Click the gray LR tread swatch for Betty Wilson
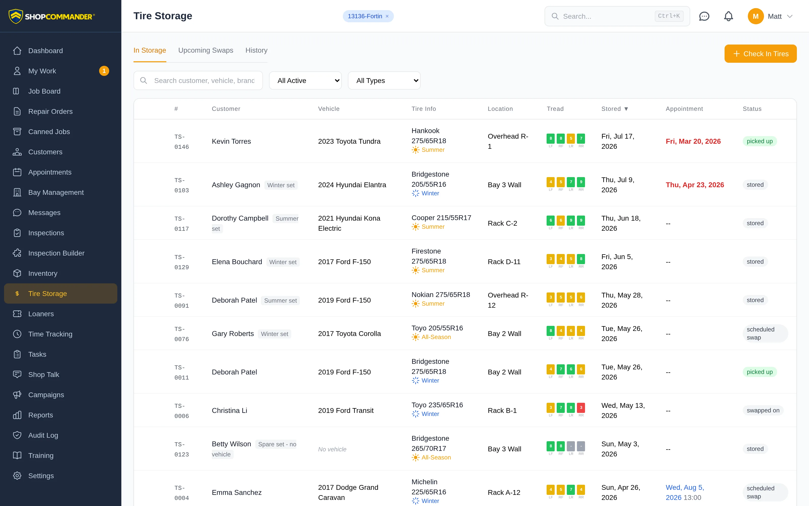Viewport: 809px width, 506px height. click(571, 446)
